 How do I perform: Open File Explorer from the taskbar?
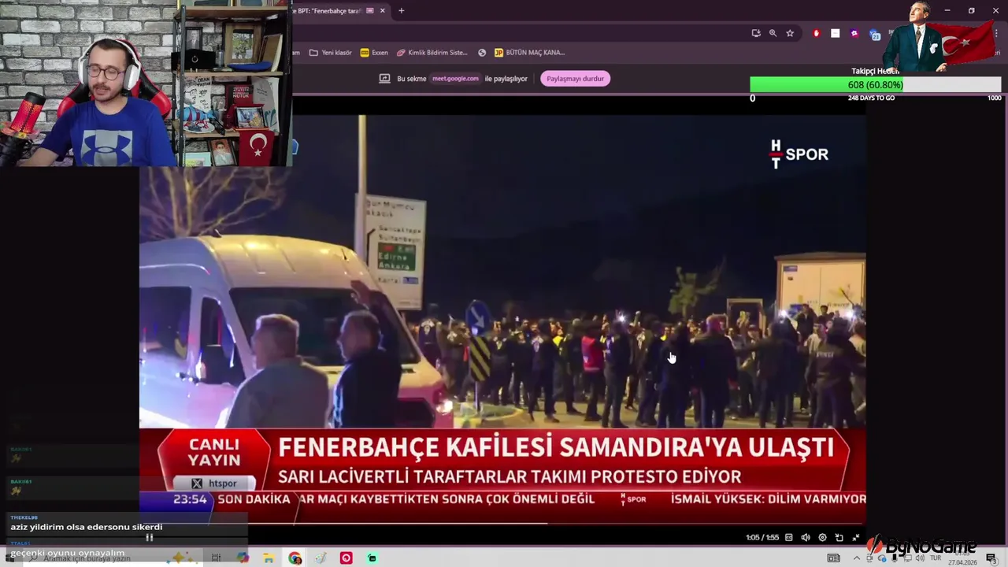coord(269,558)
